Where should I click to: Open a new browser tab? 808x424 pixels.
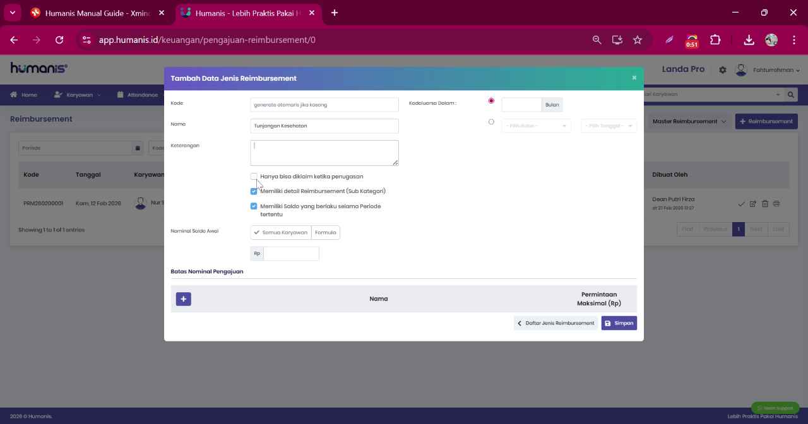point(335,13)
